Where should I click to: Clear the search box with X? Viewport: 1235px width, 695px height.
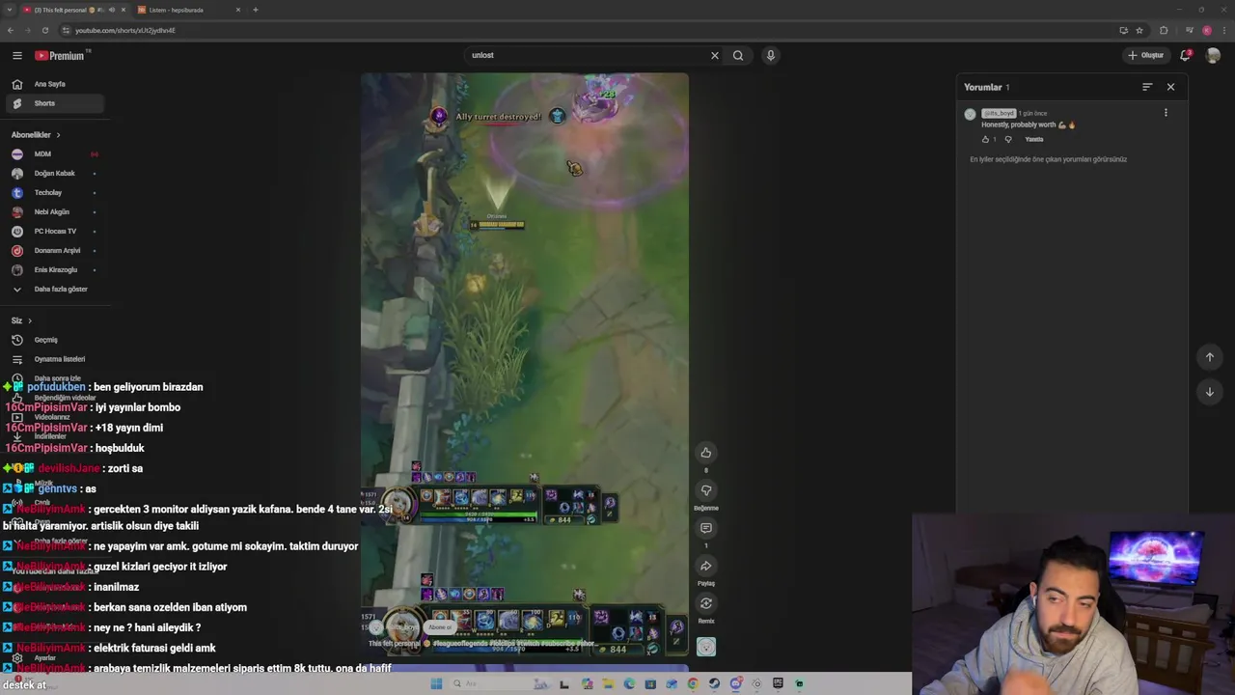tap(715, 55)
